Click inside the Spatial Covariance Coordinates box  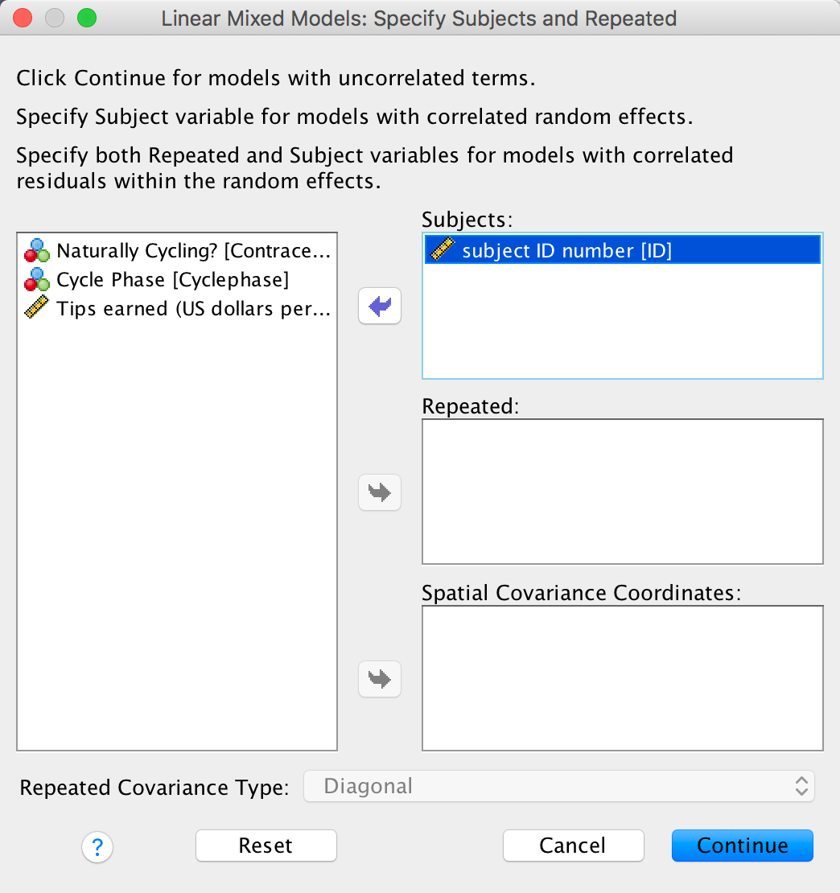click(622, 678)
